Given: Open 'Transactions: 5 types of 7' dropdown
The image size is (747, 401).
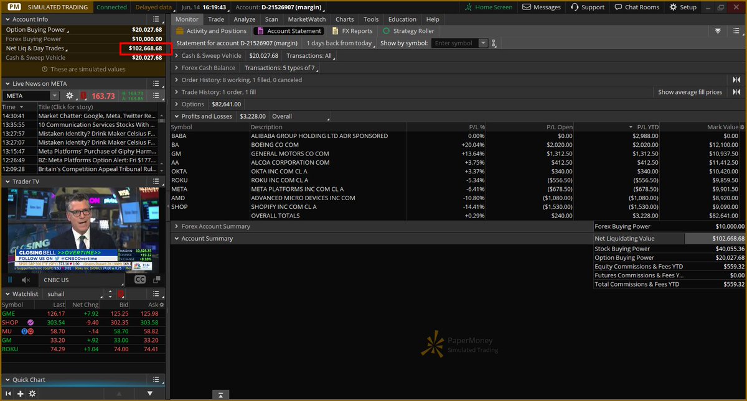Looking at the screenshot, I should click(x=281, y=68).
